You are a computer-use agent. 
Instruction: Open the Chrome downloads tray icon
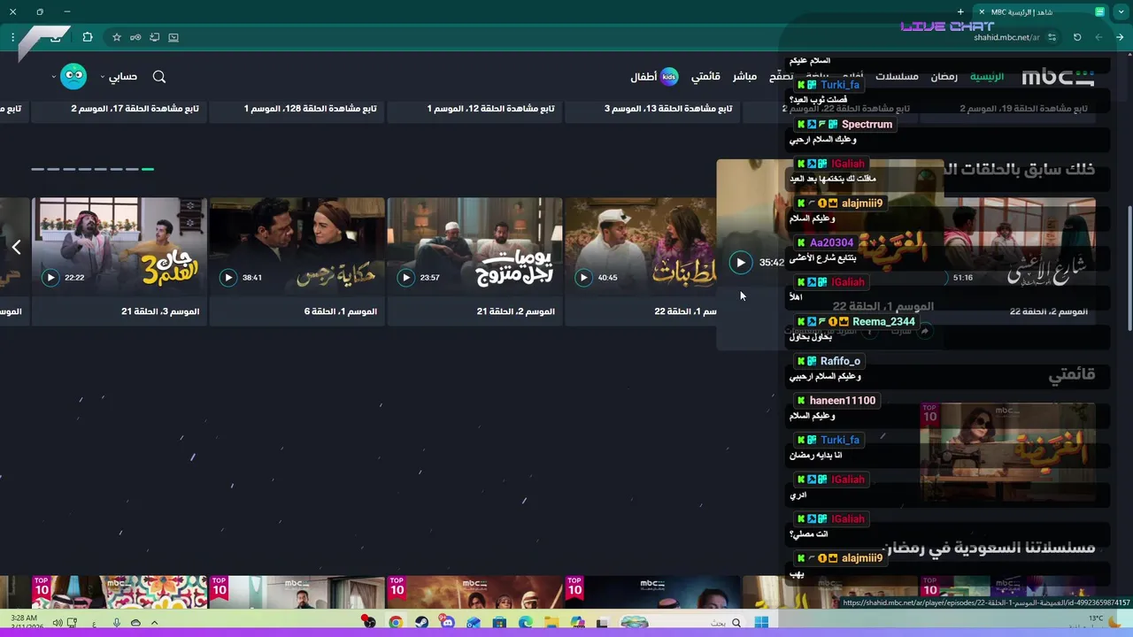click(56, 37)
